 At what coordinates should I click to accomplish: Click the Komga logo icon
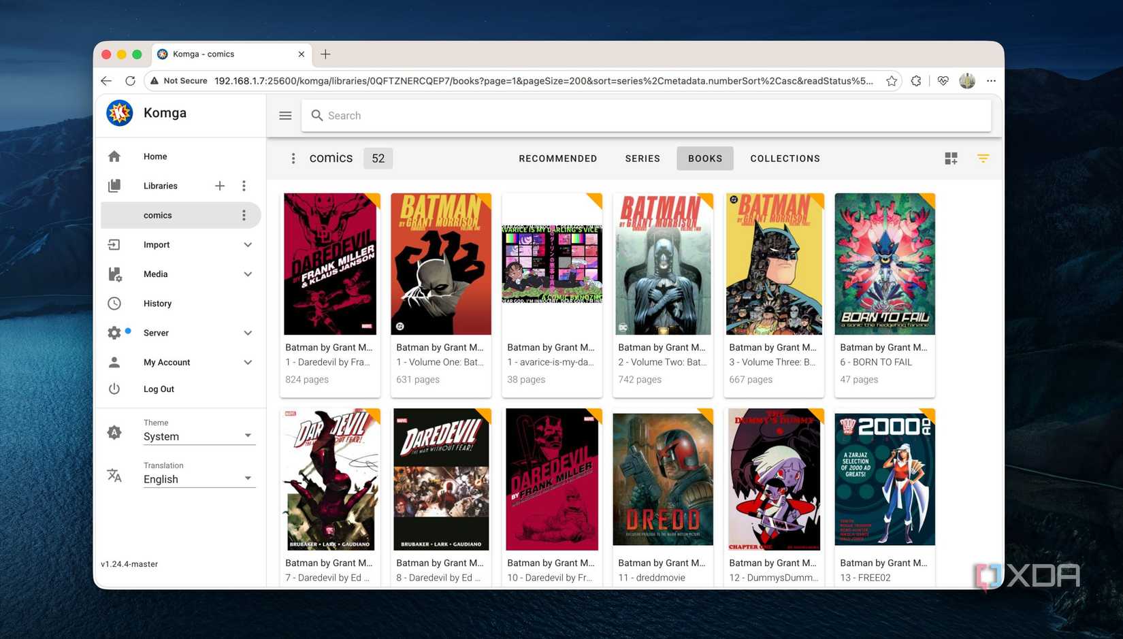pos(120,113)
